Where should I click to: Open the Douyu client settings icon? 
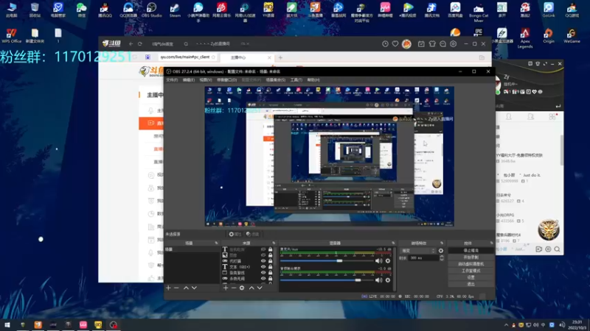454,44
